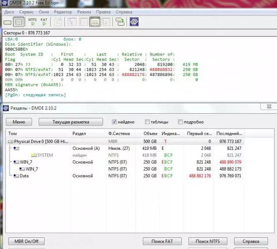Sort by the Ф.Система column header
Screen dimensions: 277x249
pyautogui.click(x=121, y=134)
